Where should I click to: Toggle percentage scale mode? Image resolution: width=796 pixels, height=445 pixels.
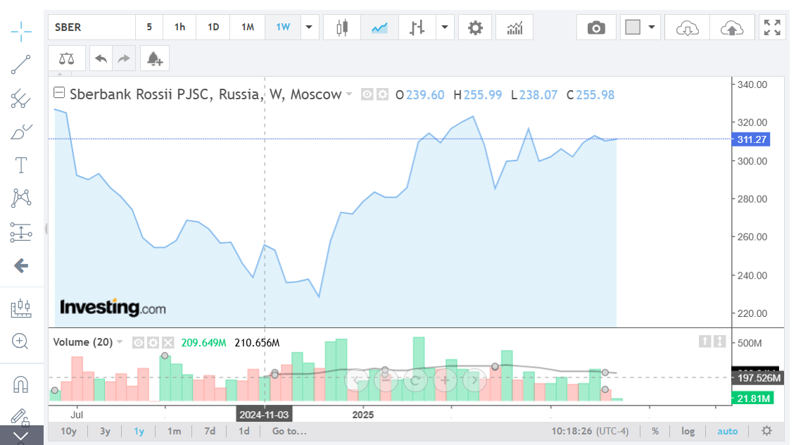[x=655, y=431]
